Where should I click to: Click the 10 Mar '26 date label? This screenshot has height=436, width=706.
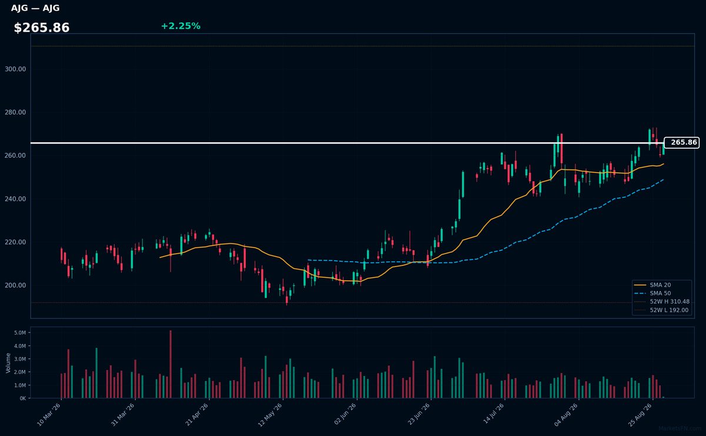(48, 414)
